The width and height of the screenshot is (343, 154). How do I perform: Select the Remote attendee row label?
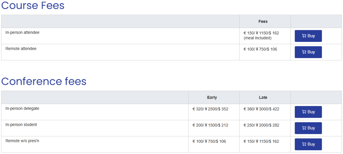point(21,49)
